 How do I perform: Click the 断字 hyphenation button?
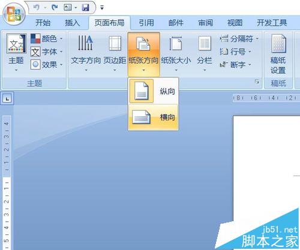coord(235,65)
